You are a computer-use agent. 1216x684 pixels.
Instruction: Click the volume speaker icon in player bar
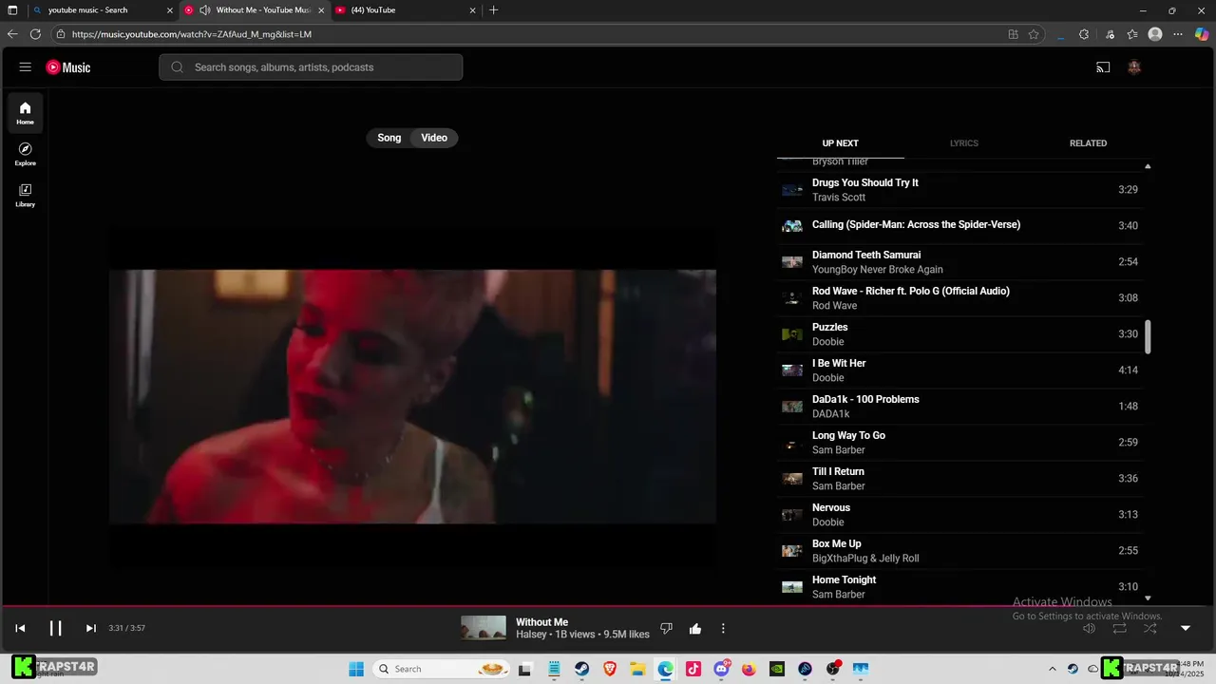[1090, 628]
